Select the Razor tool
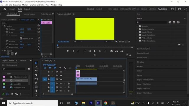The height and width of the screenshot is (106, 189). [36, 75]
